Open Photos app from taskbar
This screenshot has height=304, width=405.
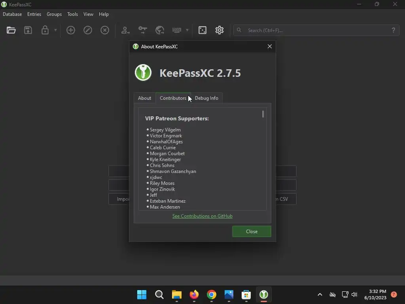(229, 294)
